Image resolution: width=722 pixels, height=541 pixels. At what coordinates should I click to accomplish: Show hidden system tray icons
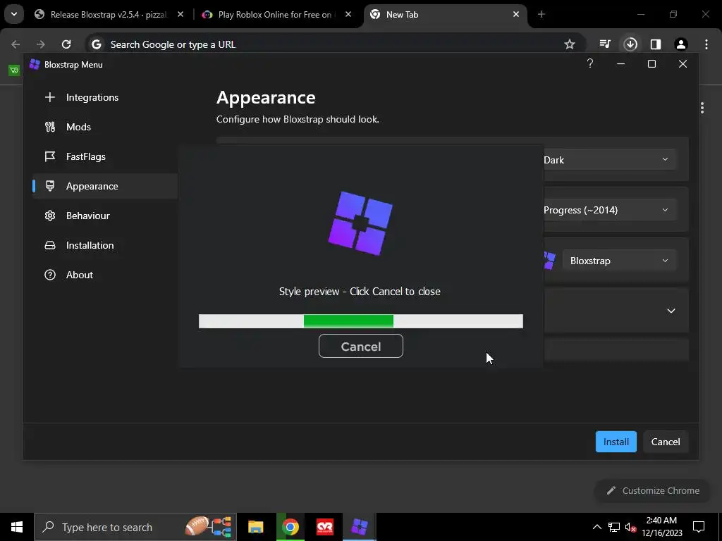[x=596, y=527]
